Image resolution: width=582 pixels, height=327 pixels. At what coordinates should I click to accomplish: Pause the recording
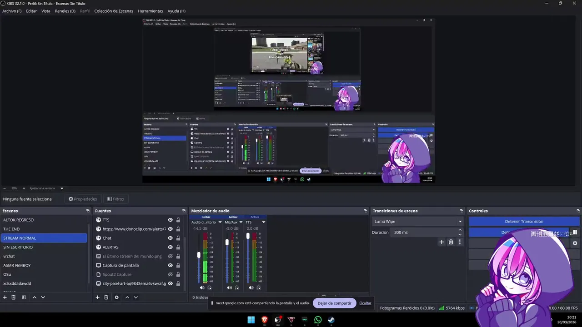pyautogui.click(x=575, y=233)
